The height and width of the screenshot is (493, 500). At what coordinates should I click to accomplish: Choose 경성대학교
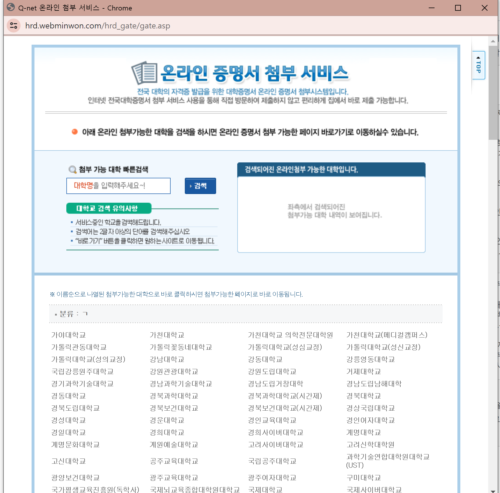pos(69,420)
